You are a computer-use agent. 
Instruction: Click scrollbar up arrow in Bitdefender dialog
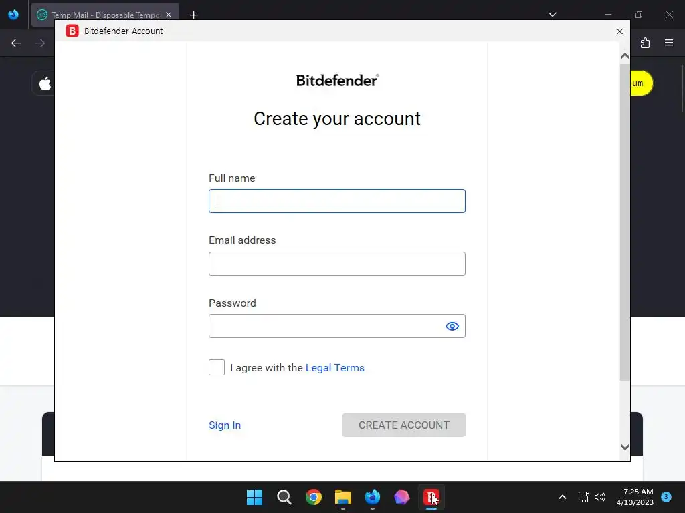point(625,56)
